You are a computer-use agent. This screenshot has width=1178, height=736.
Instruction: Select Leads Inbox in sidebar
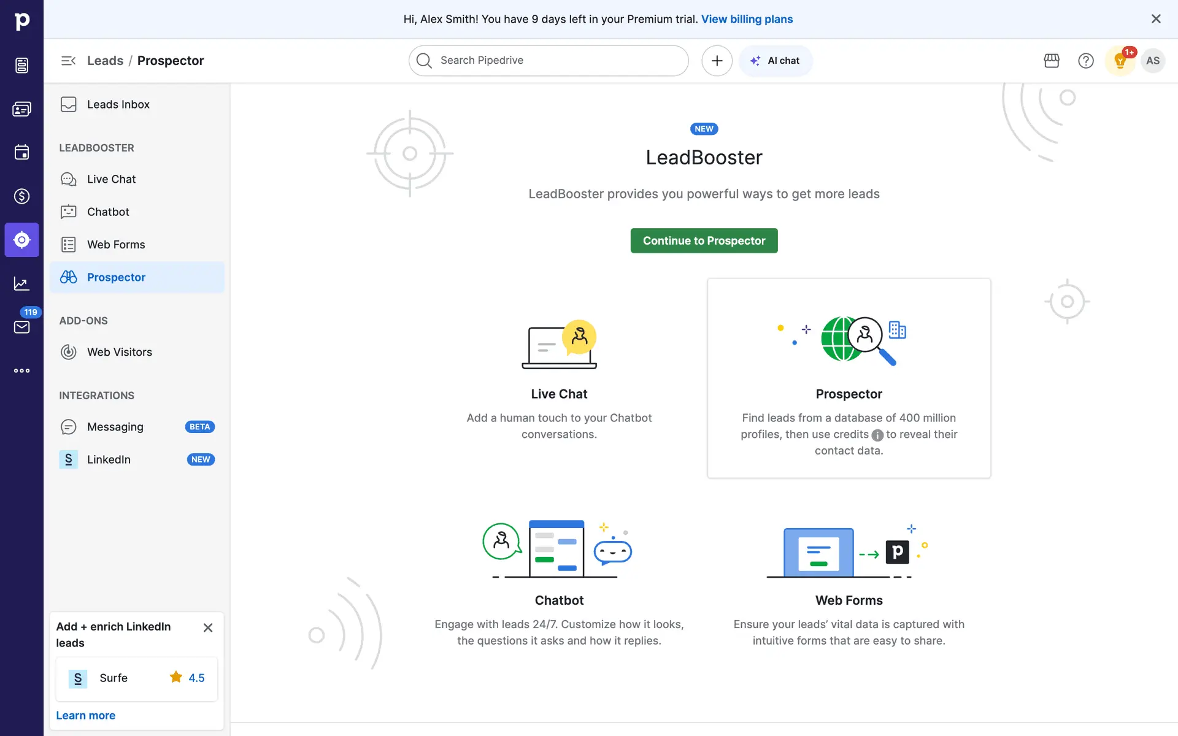click(118, 104)
